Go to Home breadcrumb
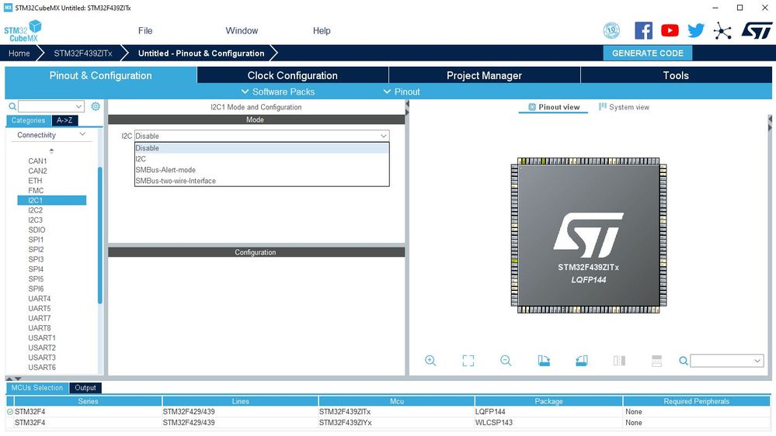 (19, 54)
